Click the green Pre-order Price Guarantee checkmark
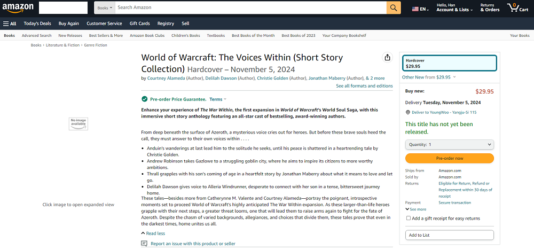The width and height of the screenshot is (534, 249). [x=144, y=99]
